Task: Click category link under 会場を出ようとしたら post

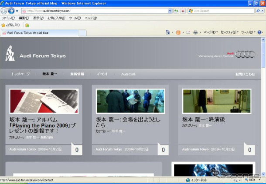Action: [x=119, y=131]
